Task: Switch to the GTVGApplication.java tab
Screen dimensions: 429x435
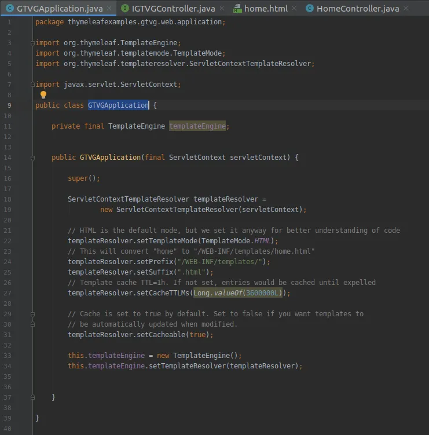Action: (x=60, y=9)
